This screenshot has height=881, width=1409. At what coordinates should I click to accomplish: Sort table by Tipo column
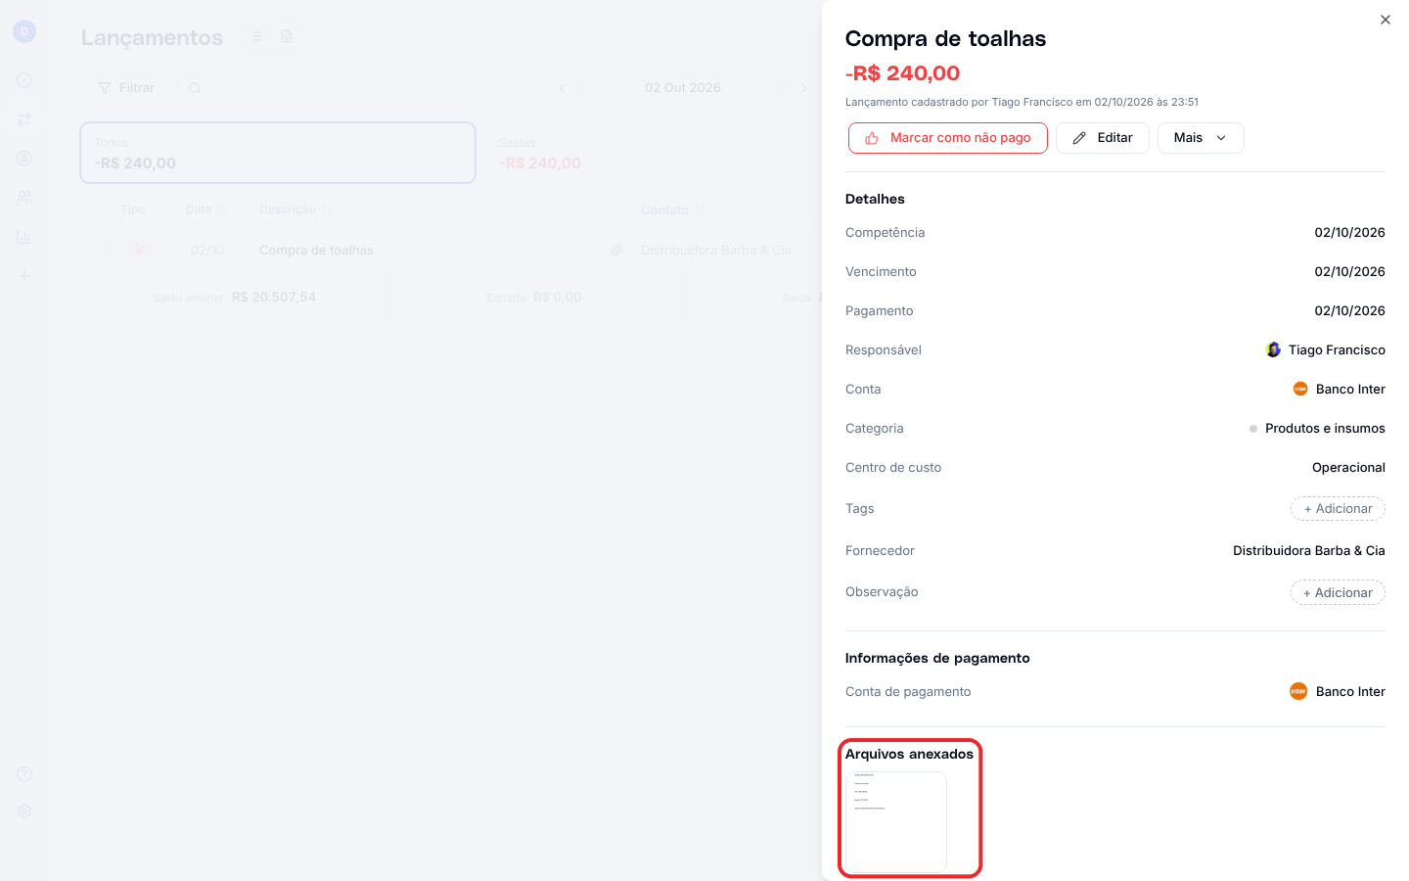(x=133, y=209)
